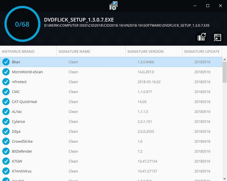Screen dimensions: 227x181
Task: Sort by Signature Update column header
Action: pos(202,51)
